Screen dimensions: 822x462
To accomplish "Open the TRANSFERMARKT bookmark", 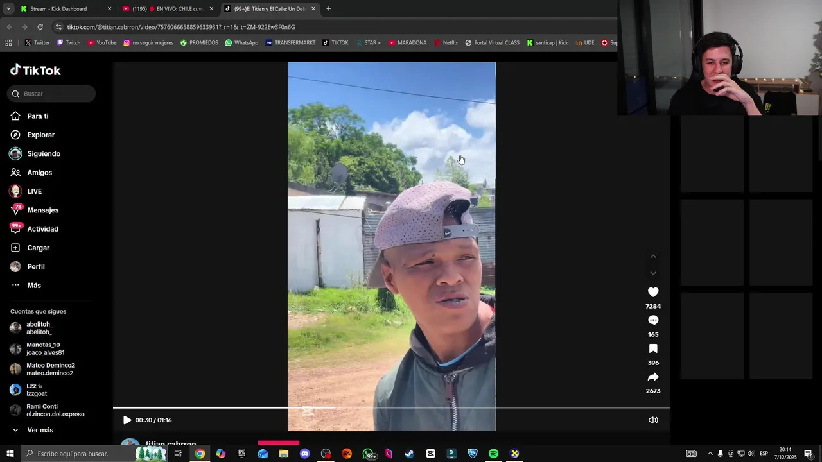I will point(290,43).
